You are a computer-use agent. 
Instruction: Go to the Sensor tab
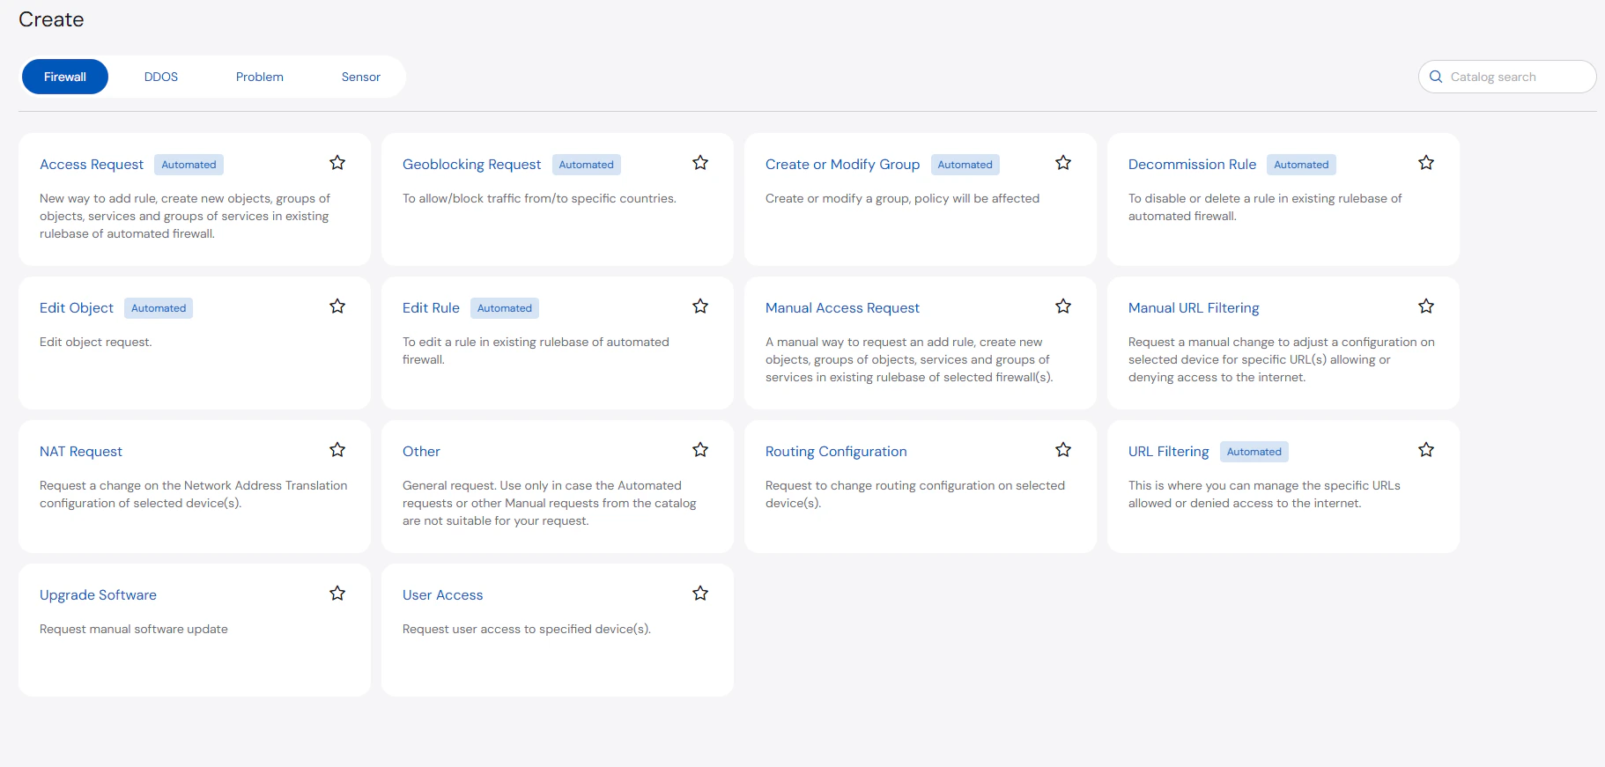coord(361,77)
